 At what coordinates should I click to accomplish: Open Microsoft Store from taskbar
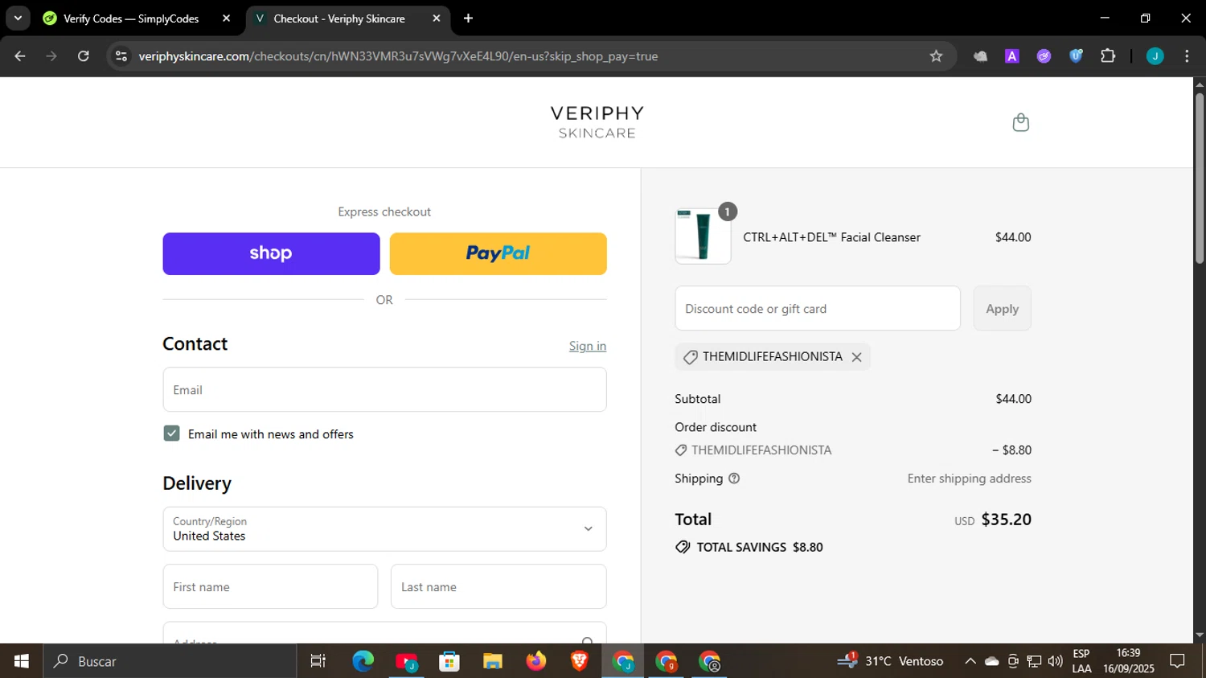(449, 661)
